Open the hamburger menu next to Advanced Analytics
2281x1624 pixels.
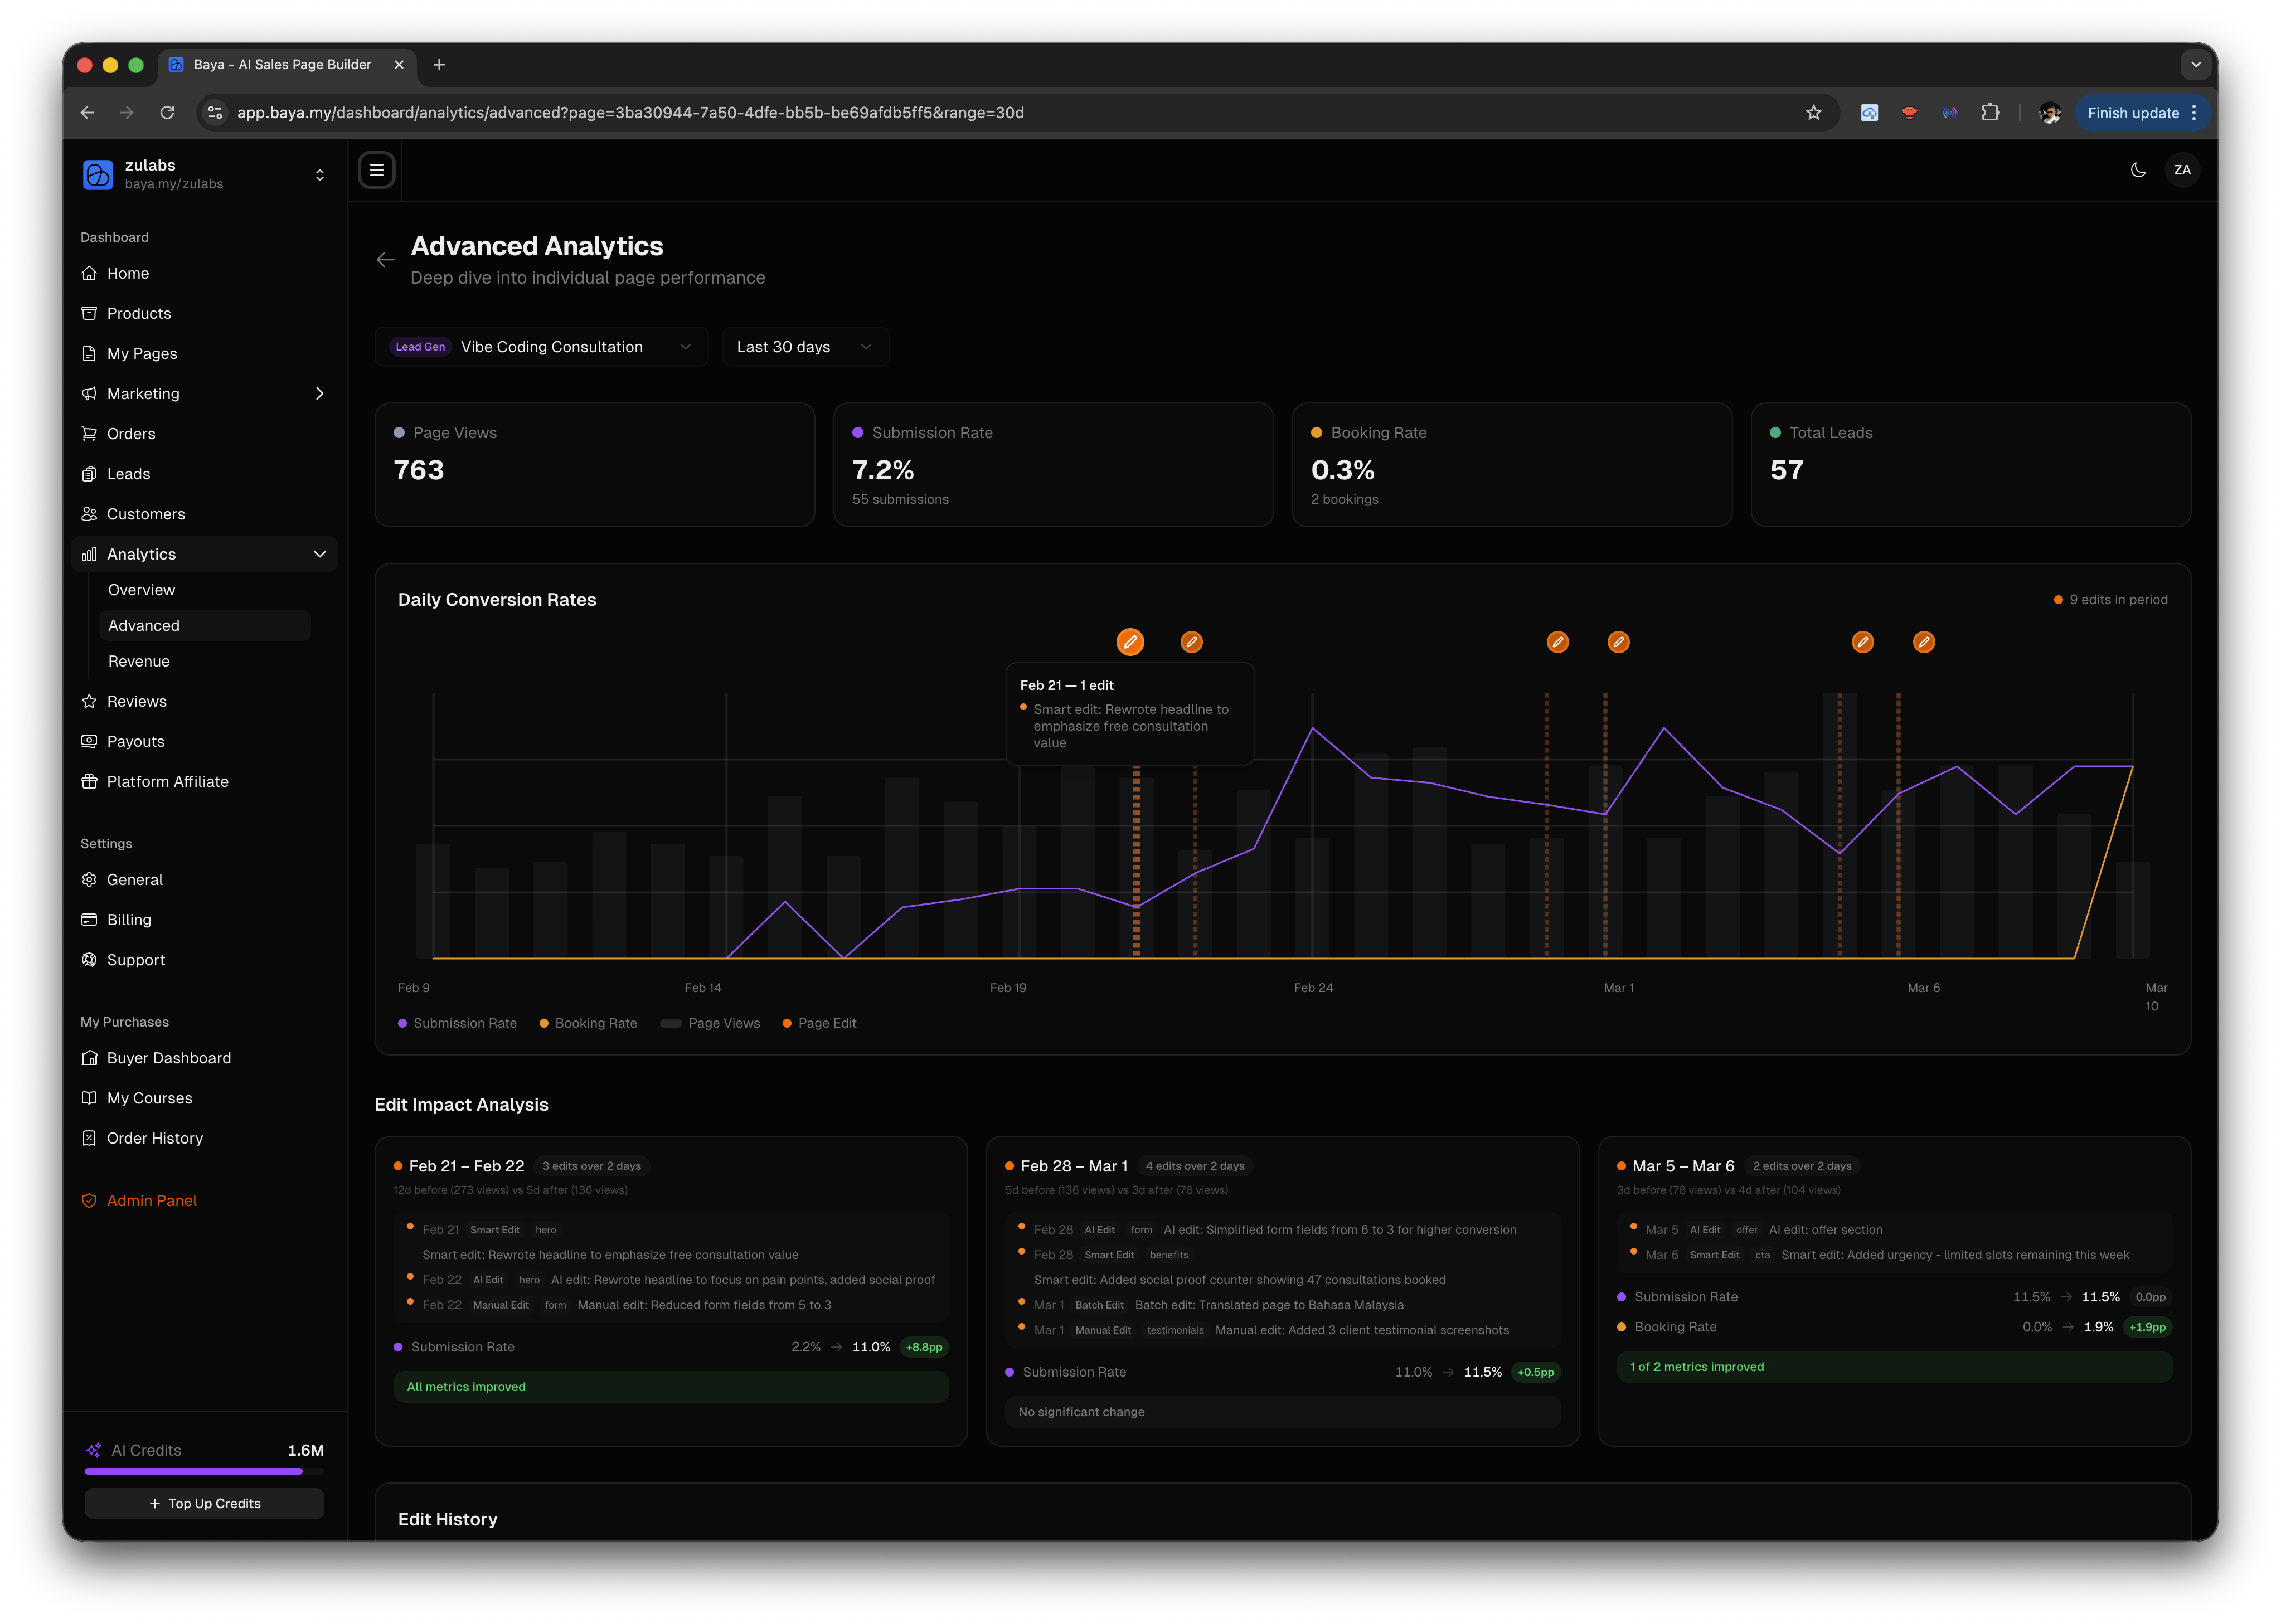pos(377,170)
